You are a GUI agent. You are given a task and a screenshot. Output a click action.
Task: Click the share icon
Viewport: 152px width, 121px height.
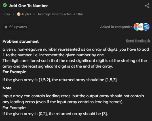[147, 6]
